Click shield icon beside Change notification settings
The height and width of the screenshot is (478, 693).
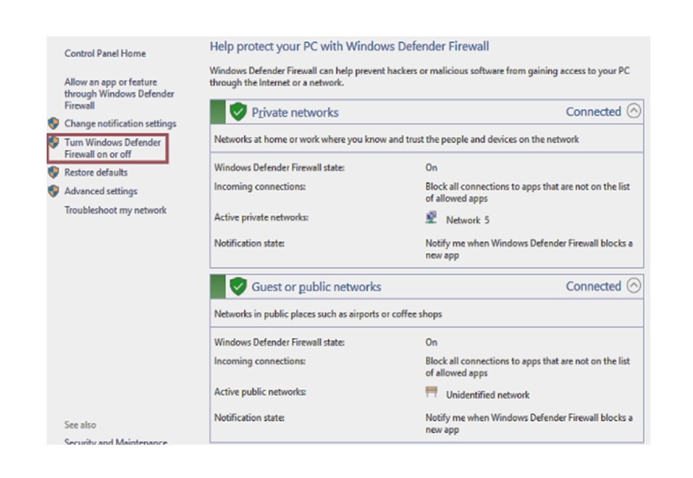coord(53,123)
